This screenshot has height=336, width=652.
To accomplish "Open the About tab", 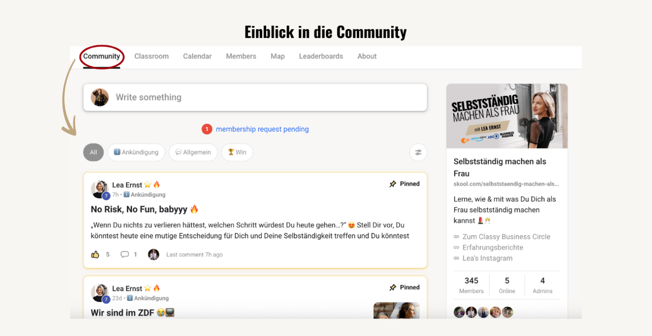I will pyautogui.click(x=367, y=56).
